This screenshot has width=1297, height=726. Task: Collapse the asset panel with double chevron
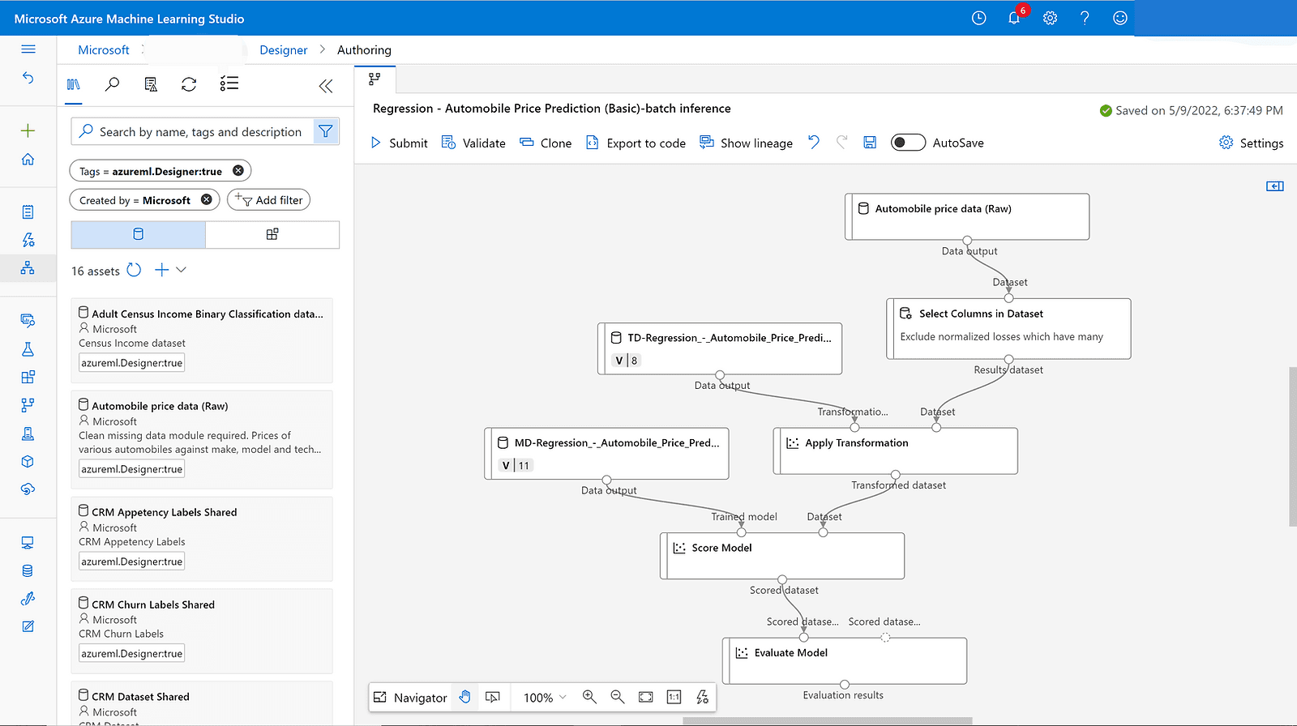click(326, 86)
